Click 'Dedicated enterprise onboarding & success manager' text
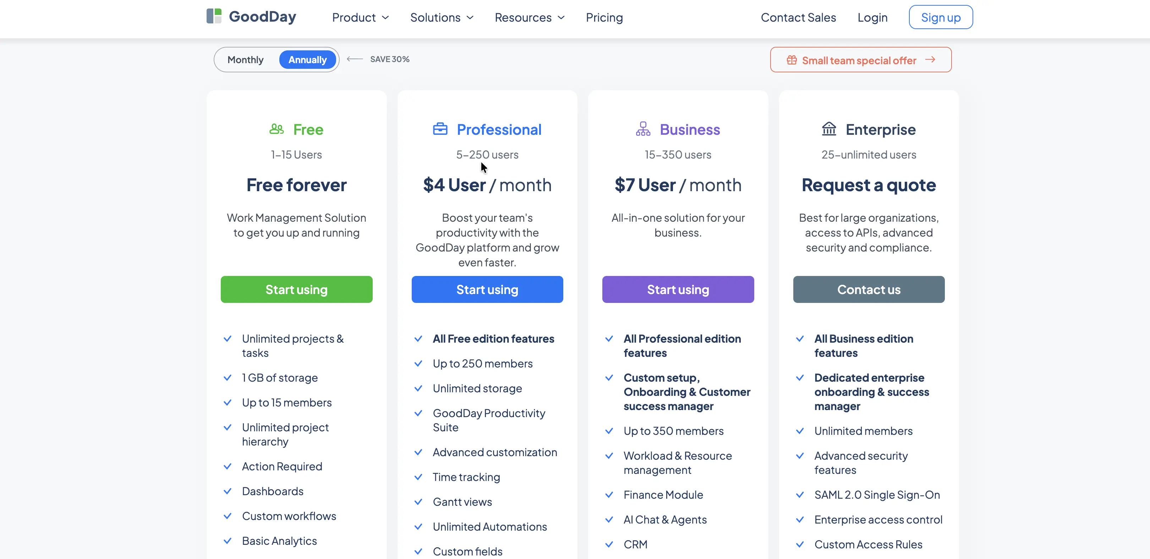This screenshot has width=1150, height=559. point(871,392)
